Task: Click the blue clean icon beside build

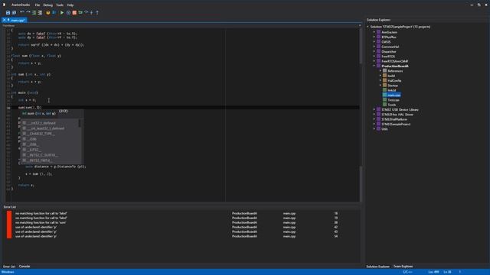Action: [x=54, y=13]
